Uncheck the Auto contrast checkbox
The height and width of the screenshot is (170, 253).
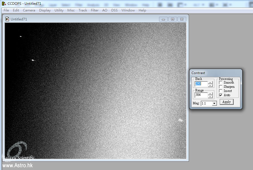coord(221,95)
